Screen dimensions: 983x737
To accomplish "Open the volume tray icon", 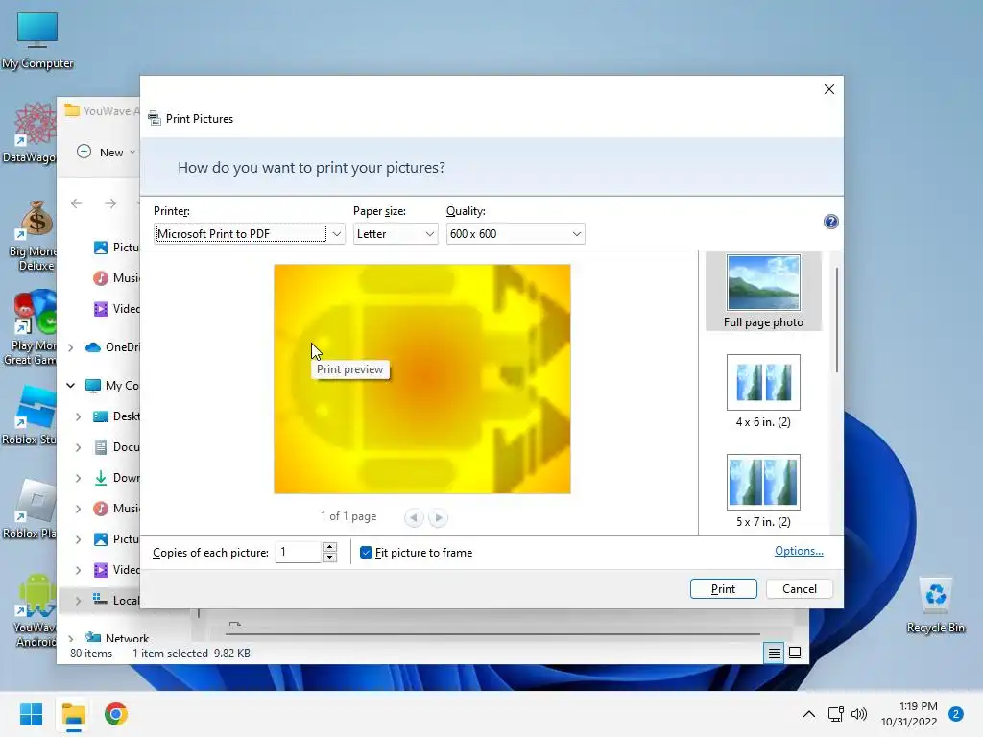I will (859, 714).
